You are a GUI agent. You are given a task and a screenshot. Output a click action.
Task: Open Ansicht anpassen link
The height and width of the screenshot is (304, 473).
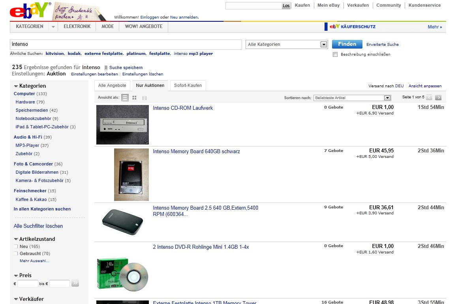(425, 86)
